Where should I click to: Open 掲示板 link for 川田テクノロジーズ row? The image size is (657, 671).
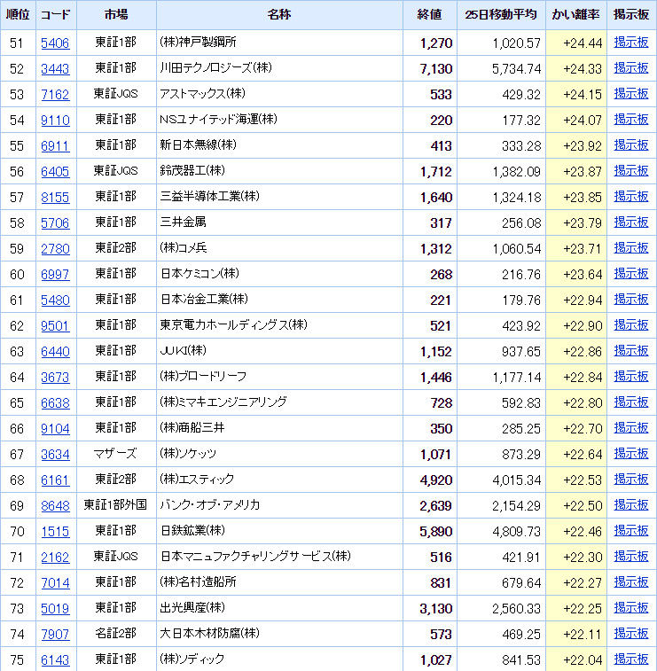tap(631, 68)
